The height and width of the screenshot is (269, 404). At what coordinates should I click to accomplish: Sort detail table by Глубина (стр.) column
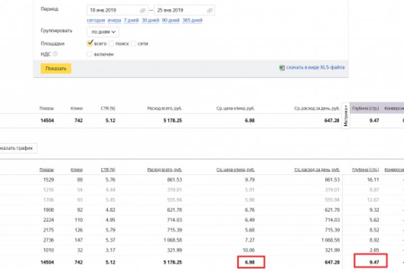pos(365,170)
